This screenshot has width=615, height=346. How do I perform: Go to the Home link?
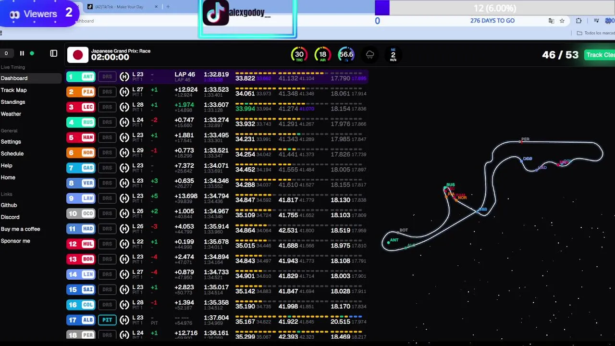(8, 178)
